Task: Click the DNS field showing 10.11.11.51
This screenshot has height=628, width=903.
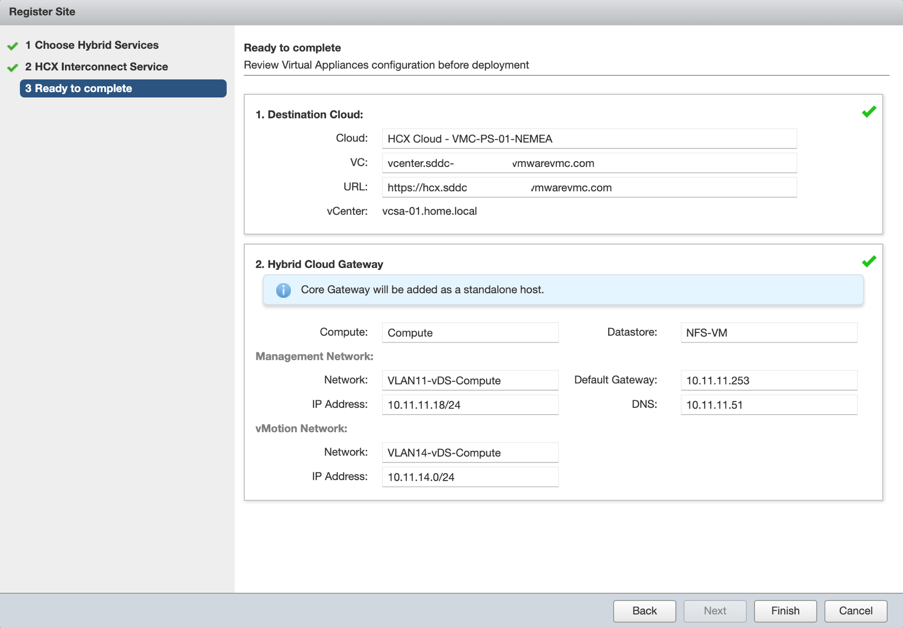Action: pyautogui.click(x=768, y=405)
